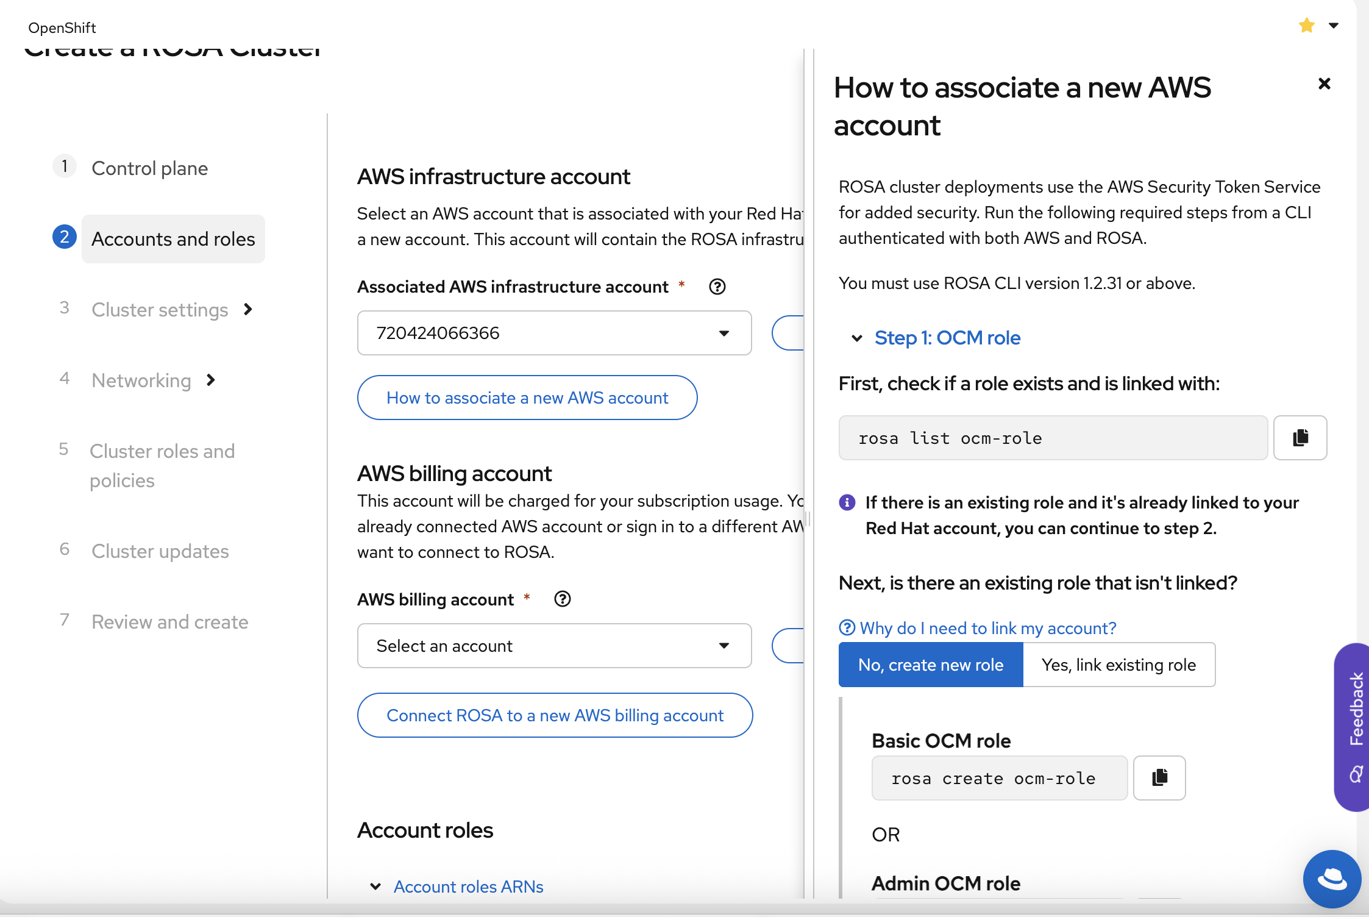The height and width of the screenshot is (917, 1369).
Task: Open Why do I need to link my account
Action: pos(987,628)
